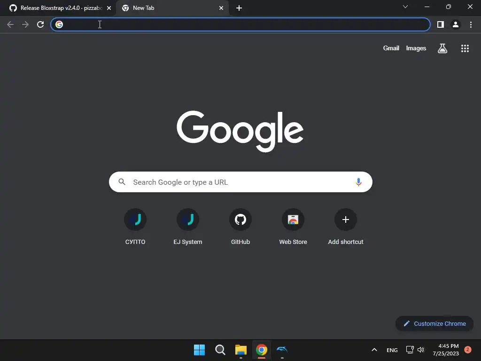Open Windows taskbar search
This screenshot has width=481, height=361.
click(220, 350)
